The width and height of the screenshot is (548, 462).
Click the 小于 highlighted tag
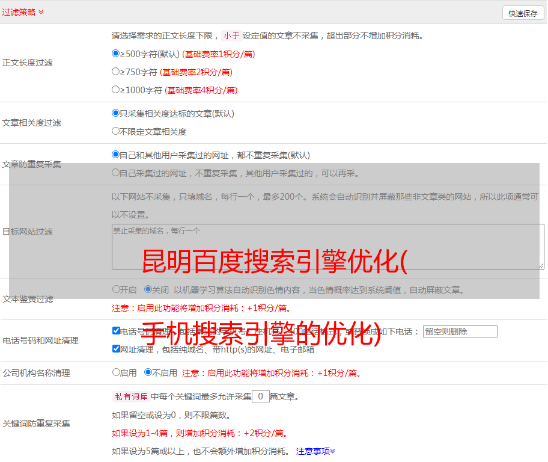pos(232,35)
